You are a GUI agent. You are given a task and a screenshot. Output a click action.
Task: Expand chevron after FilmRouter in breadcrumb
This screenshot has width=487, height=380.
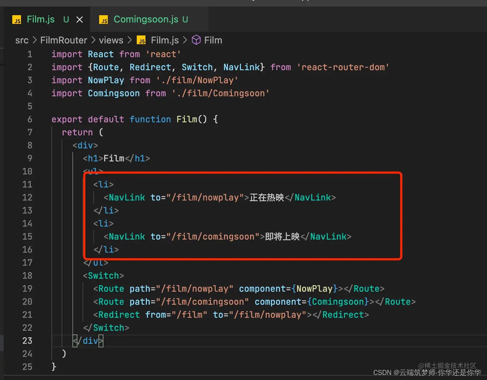click(93, 40)
